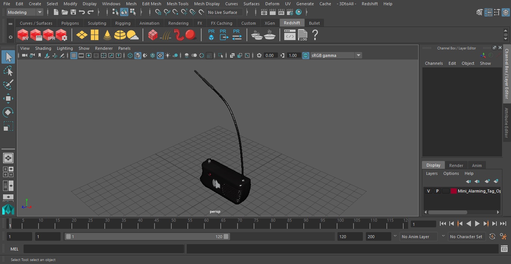511x264 pixels.
Task: Open the Modeling workspace menu set dropdown
Action: click(x=25, y=12)
